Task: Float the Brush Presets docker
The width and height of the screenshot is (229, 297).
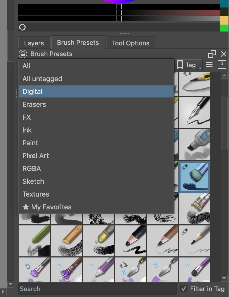Action: click(212, 54)
